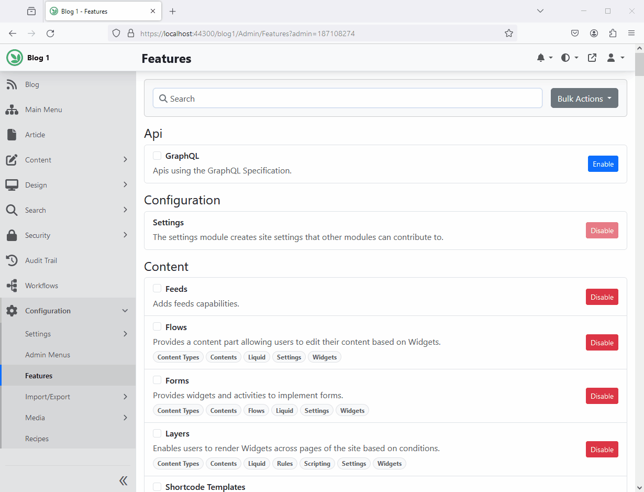Open the Bulk Actions dropdown
This screenshot has width=644, height=492.
click(584, 98)
